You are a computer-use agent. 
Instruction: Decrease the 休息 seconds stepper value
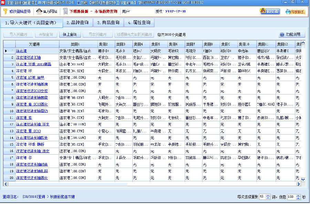pyautogui.click(x=298, y=198)
